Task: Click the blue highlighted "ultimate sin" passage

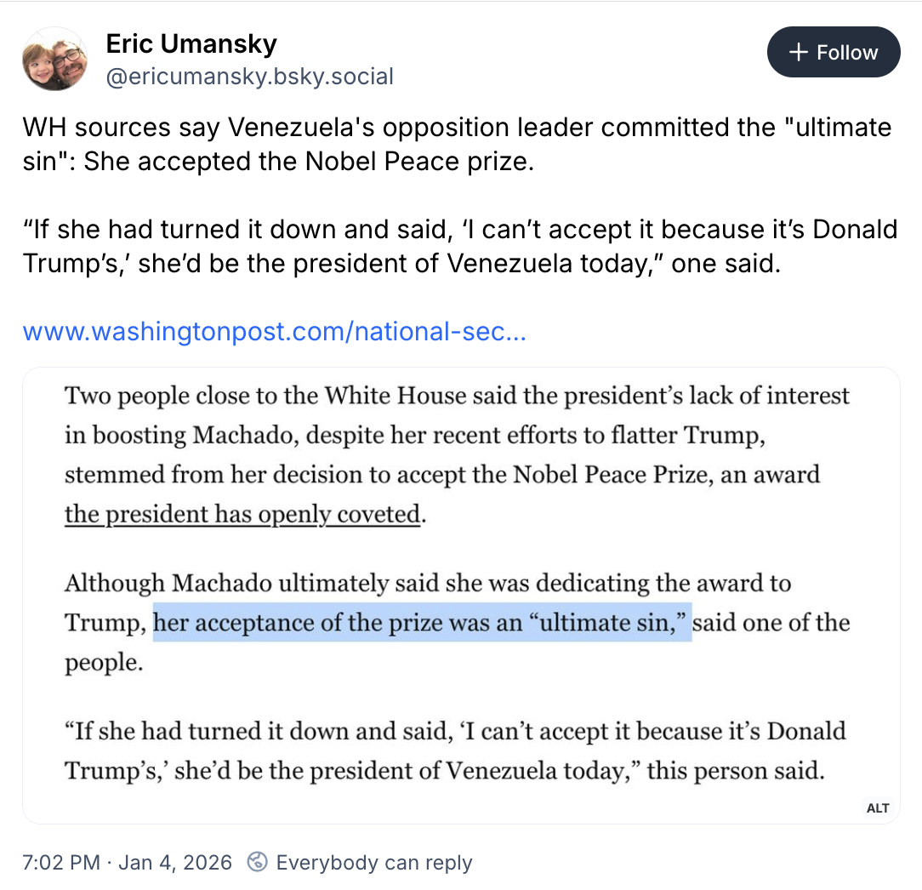Action: (422, 622)
